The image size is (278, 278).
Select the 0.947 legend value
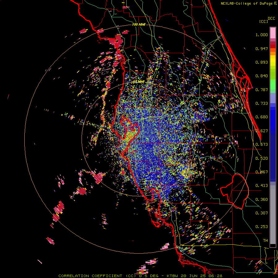(262, 48)
